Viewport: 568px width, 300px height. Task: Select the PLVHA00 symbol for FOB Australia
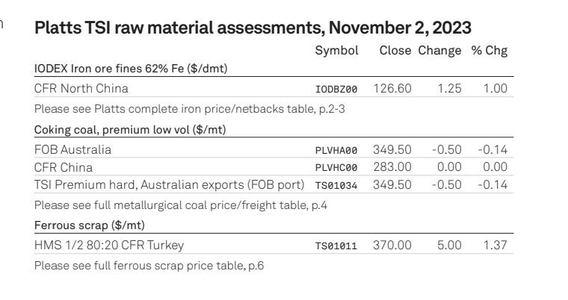click(336, 150)
